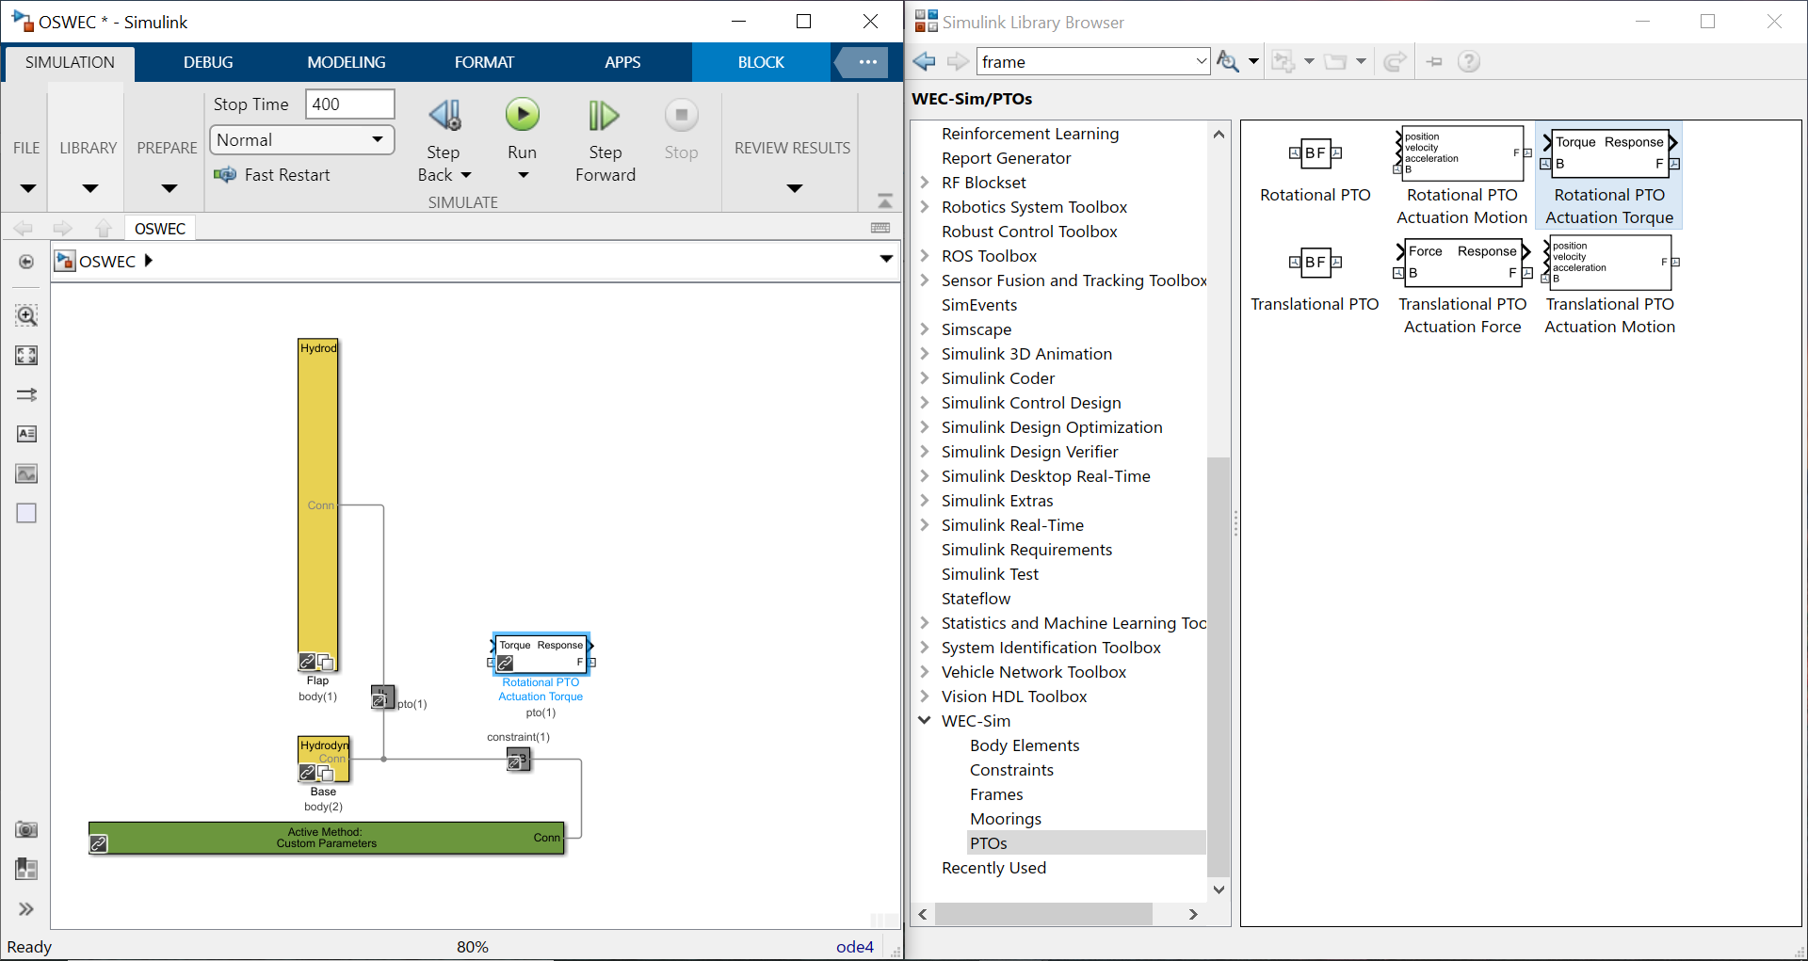Click the Fit to View icon
The height and width of the screenshot is (961, 1808).
(x=26, y=355)
